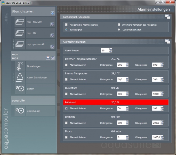Viewport: 176px width, 155px height.
Task: Open the mps - D5 overview page icon
Action: point(20,33)
